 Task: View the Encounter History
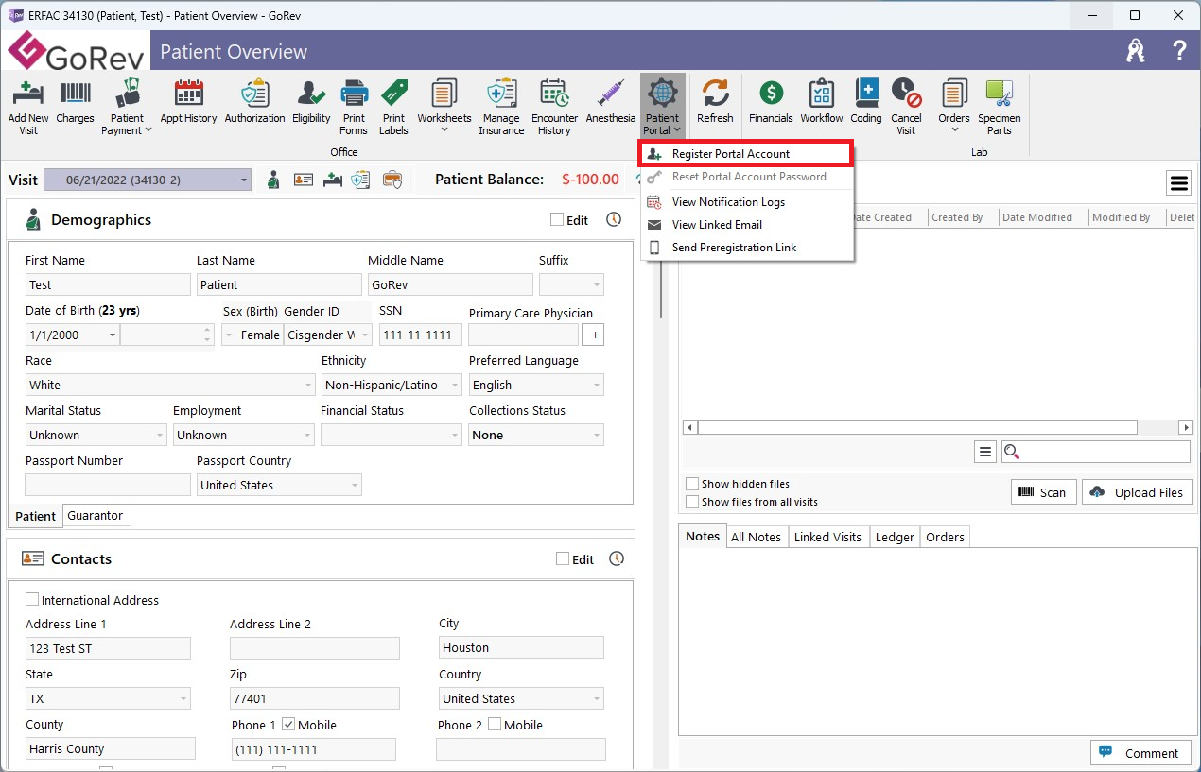click(x=554, y=107)
